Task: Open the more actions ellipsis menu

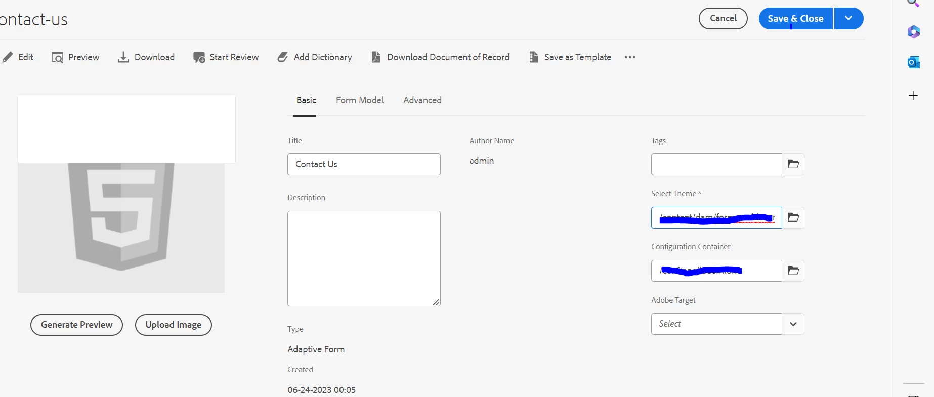Action: point(630,57)
